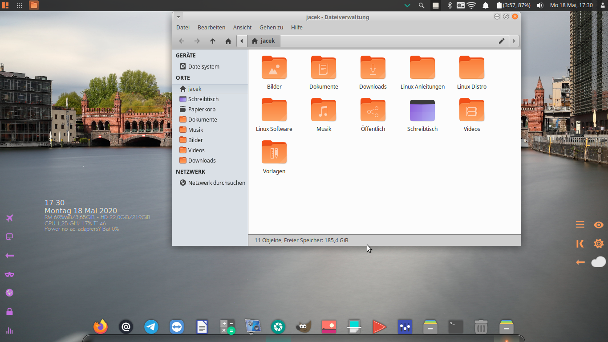Select the Linux Software folder
Screen dimensions: 608x342
[x=274, y=110]
